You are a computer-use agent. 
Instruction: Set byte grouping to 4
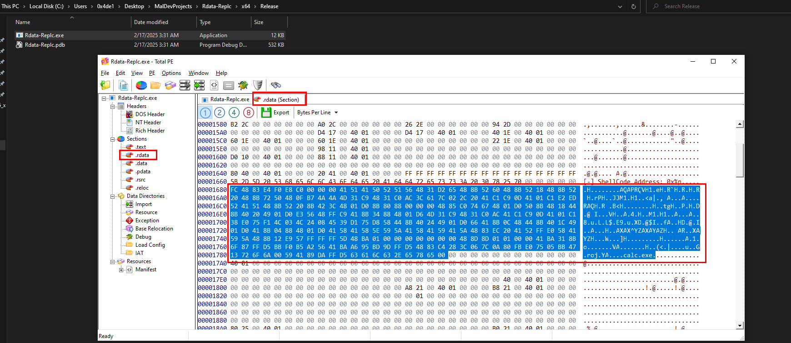coord(234,113)
